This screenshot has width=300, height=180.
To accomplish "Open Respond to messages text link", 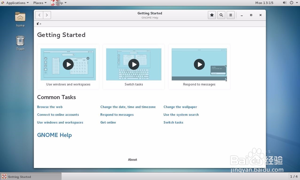I will point(117,114).
